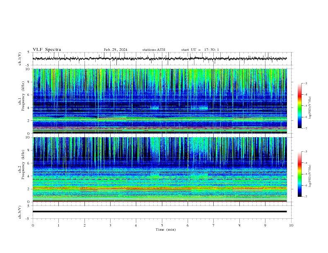Viewport: 328px width, 253px height.
Task: Click the "ch.1(V)" axis label
Action: pyautogui.click(x=20, y=59)
